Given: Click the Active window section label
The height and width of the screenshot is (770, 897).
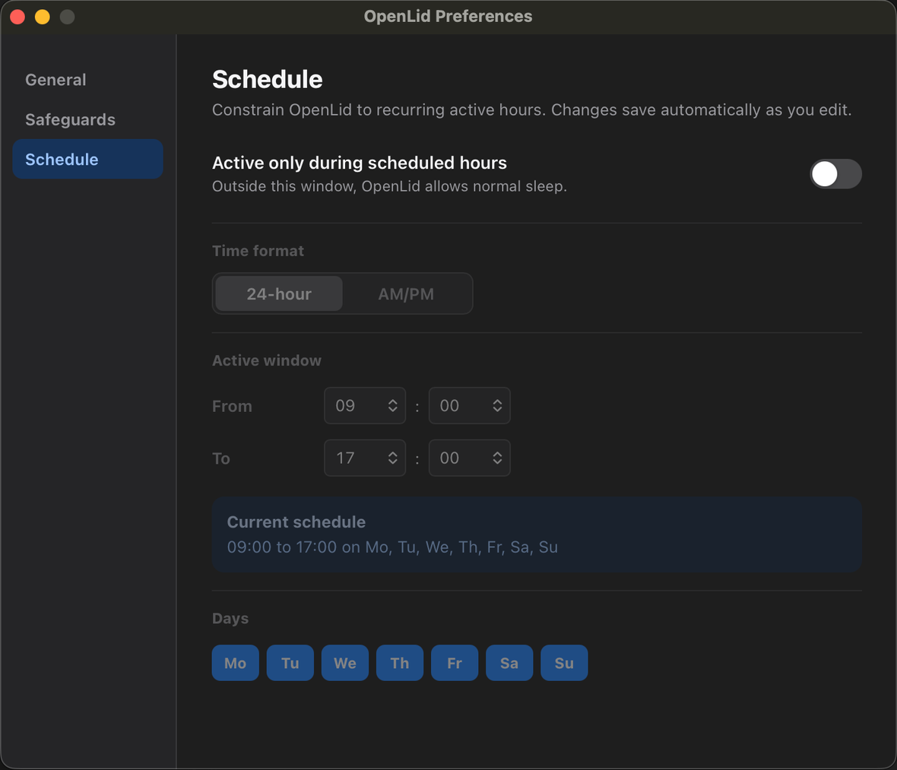Looking at the screenshot, I should click(x=267, y=360).
